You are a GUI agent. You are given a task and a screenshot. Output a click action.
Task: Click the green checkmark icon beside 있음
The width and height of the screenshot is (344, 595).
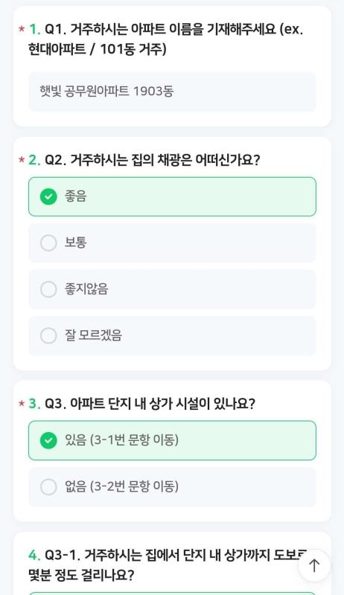coord(48,440)
